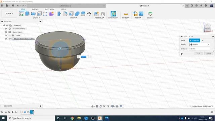The image size is (215, 121).
Task: Switch to the SOLID tab
Action: tap(23, 9)
